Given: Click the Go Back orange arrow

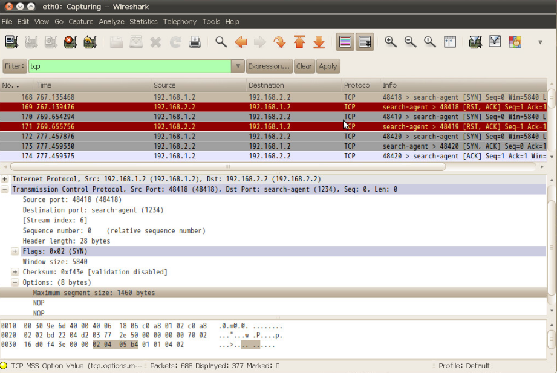Looking at the screenshot, I should click(x=241, y=42).
